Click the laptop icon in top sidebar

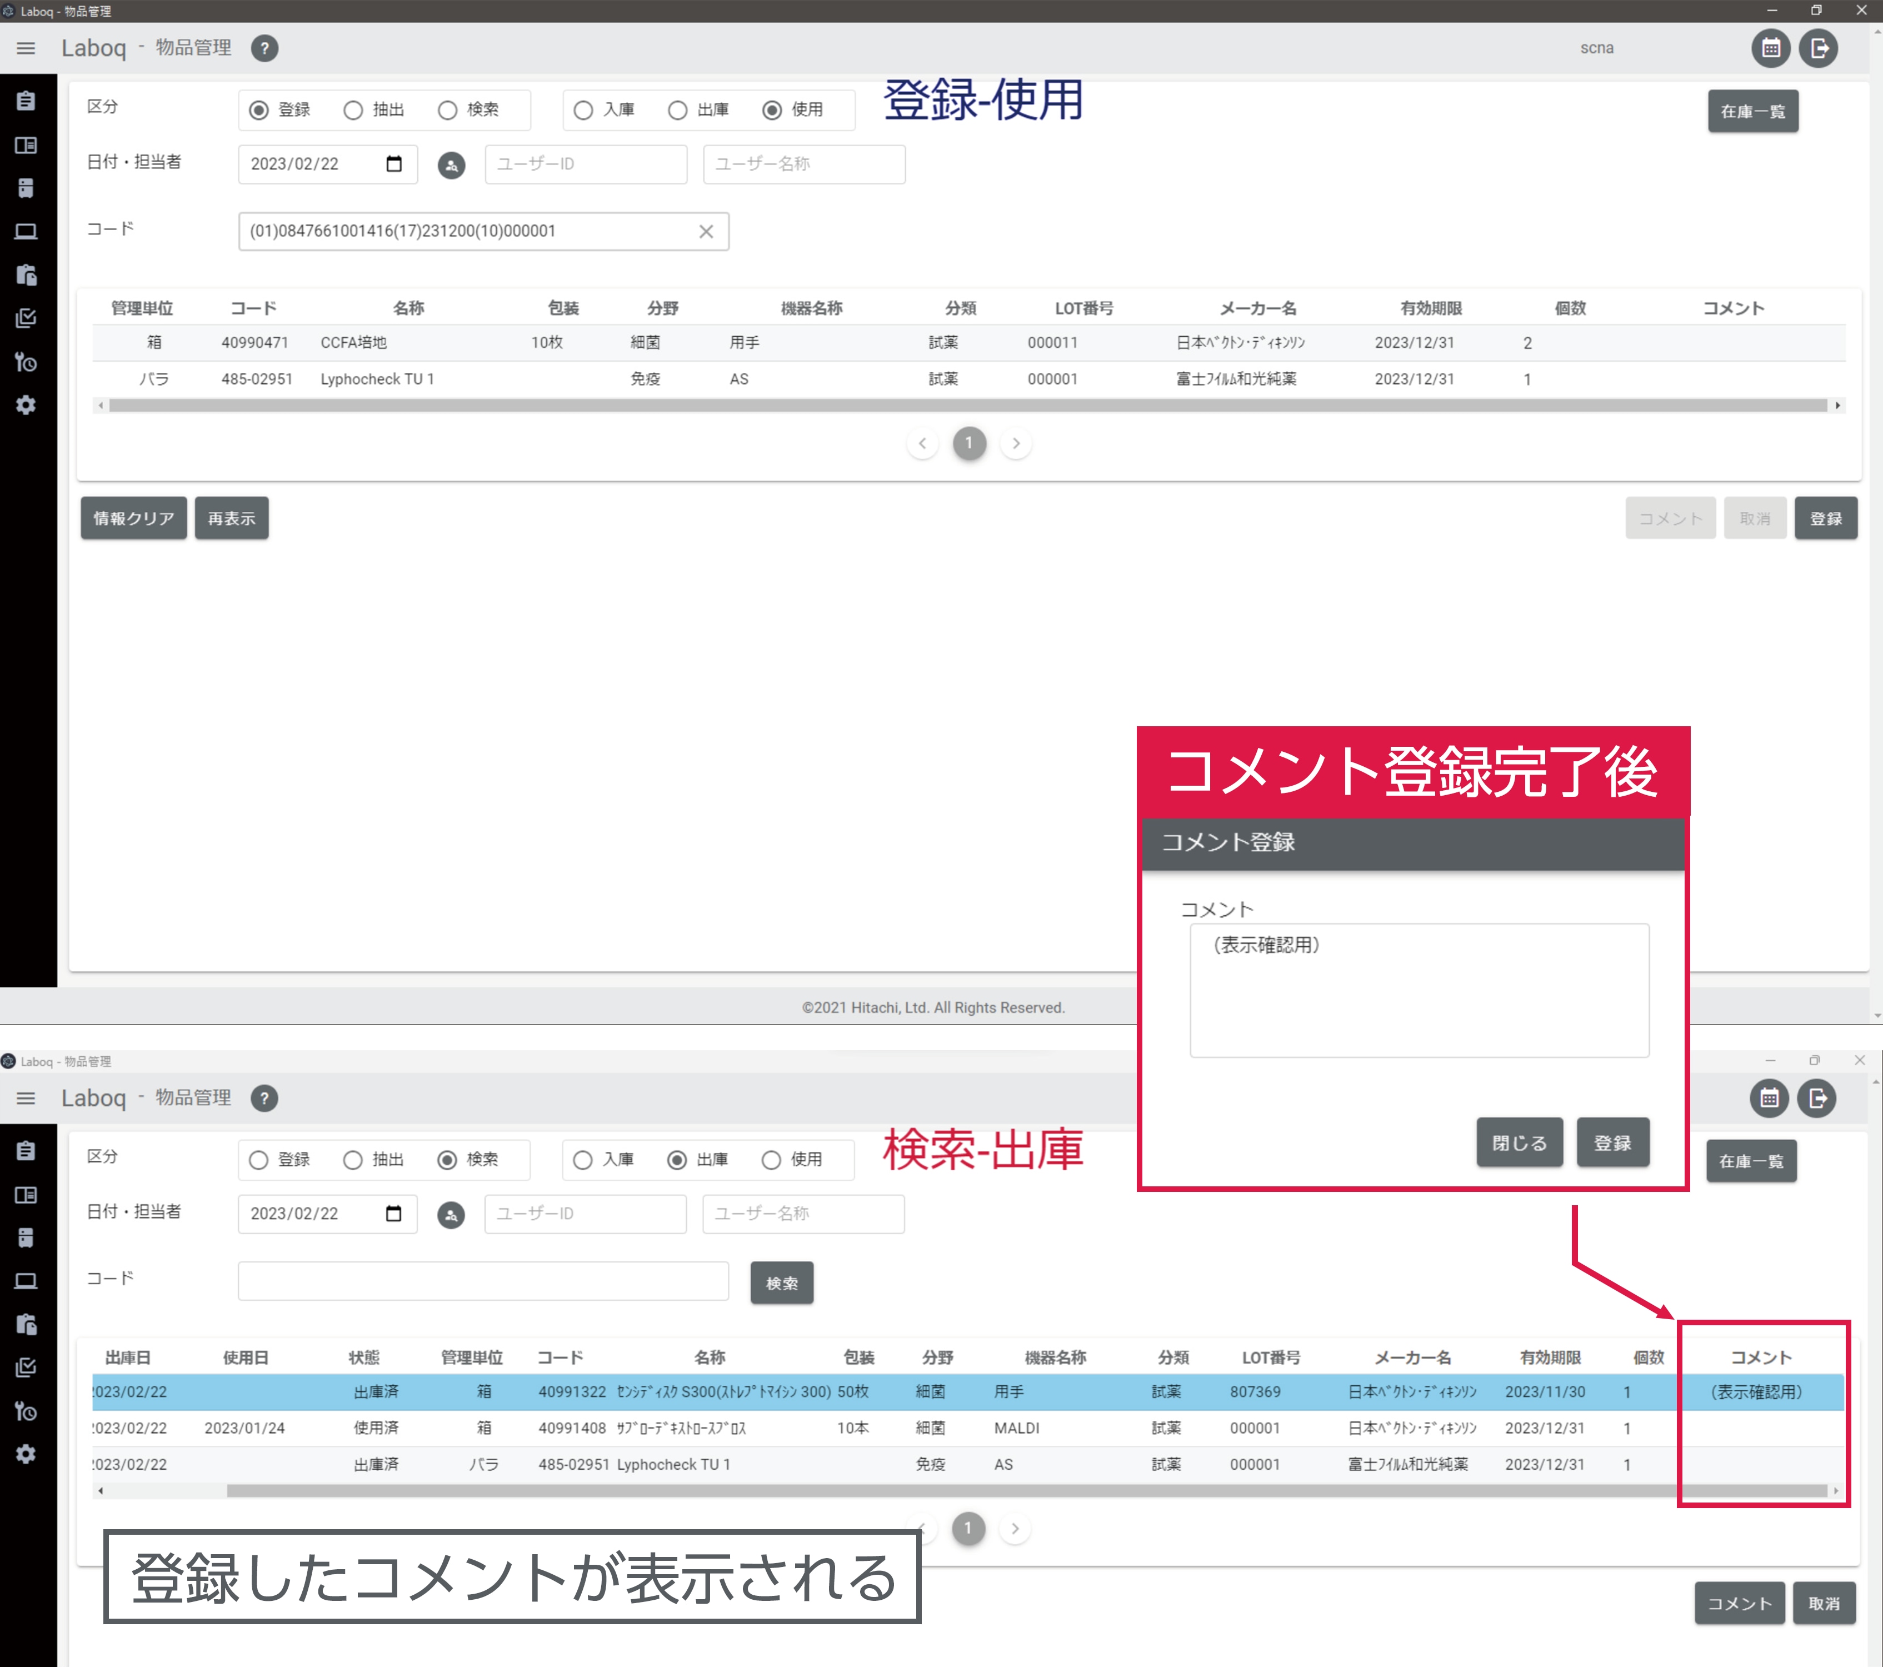coord(26,231)
